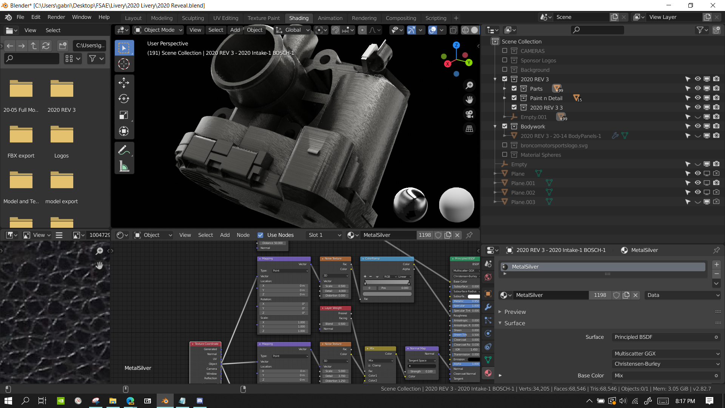725x408 pixels.
Task: Select the Rotate tool
Action: [x=124, y=99]
